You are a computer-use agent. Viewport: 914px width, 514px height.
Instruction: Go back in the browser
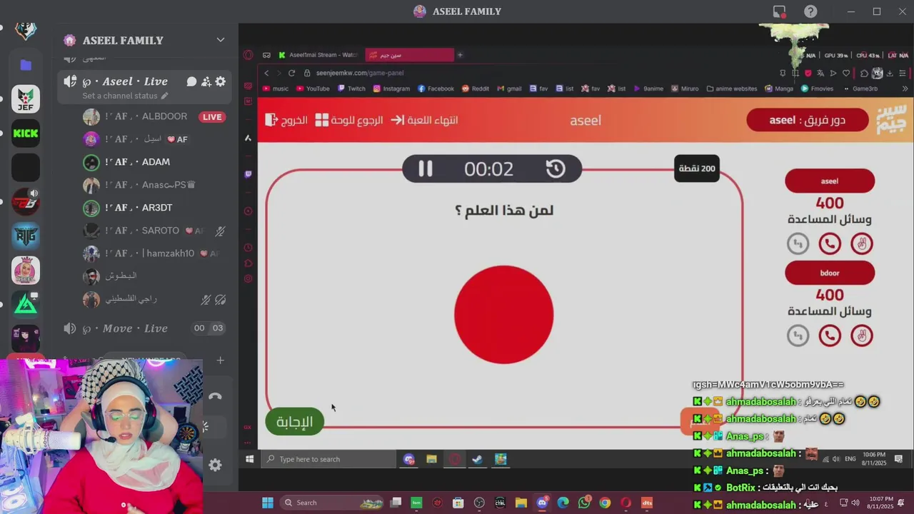tap(266, 73)
